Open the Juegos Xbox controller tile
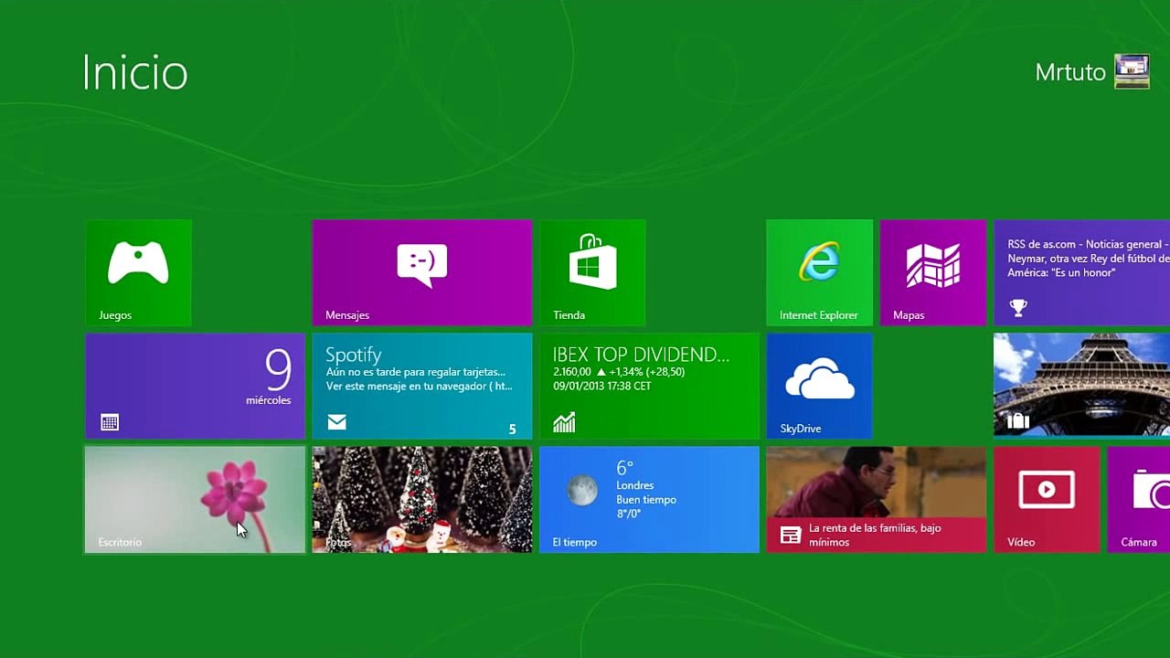Viewport: 1170px width, 658px height. tap(138, 272)
